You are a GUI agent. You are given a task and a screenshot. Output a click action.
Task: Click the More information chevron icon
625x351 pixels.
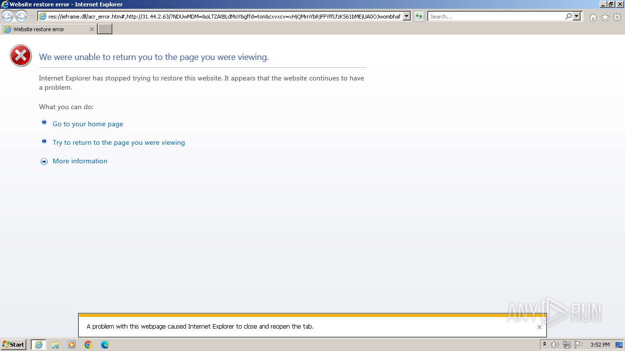pos(44,161)
